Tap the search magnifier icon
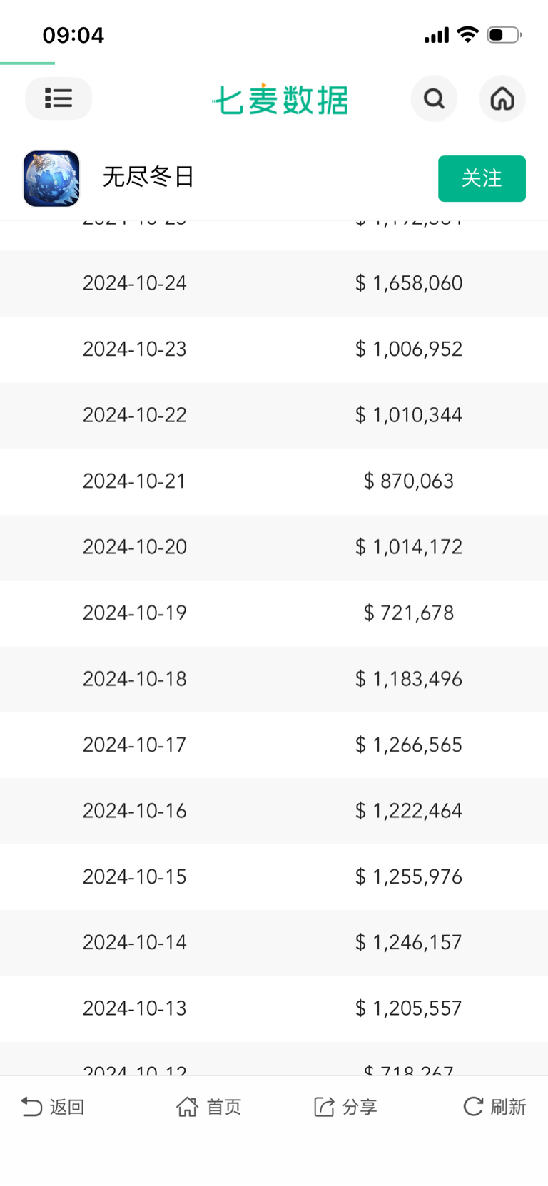Image resolution: width=548 pixels, height=1186 pixels. coord(434,98)
